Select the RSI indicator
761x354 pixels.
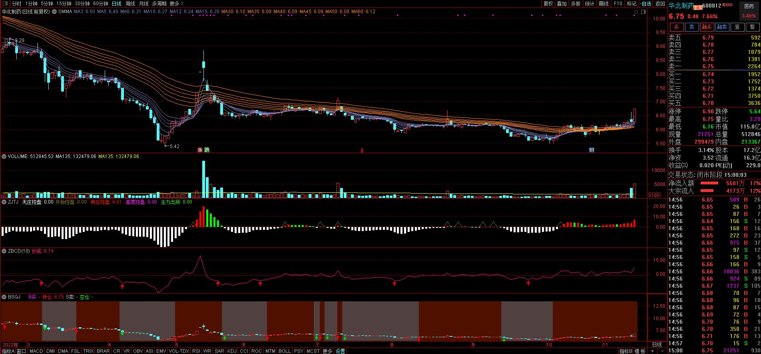196,351
